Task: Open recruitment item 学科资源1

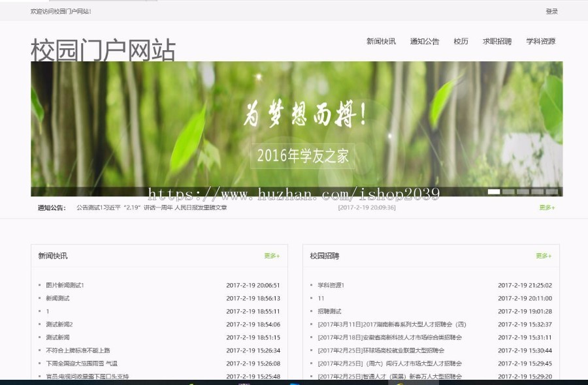Action: pos(331,285)
